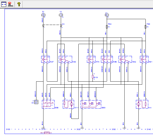Click the third P pressure switch in S65
The image size is (153, 136).
[x=99, y=104]
